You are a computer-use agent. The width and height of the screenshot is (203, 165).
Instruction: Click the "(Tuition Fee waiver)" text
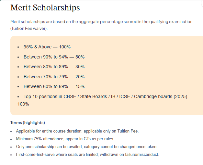[29, 29]
